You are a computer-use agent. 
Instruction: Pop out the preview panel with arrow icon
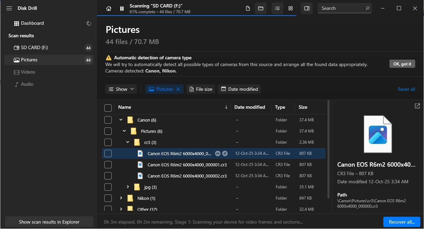[417, 106]
